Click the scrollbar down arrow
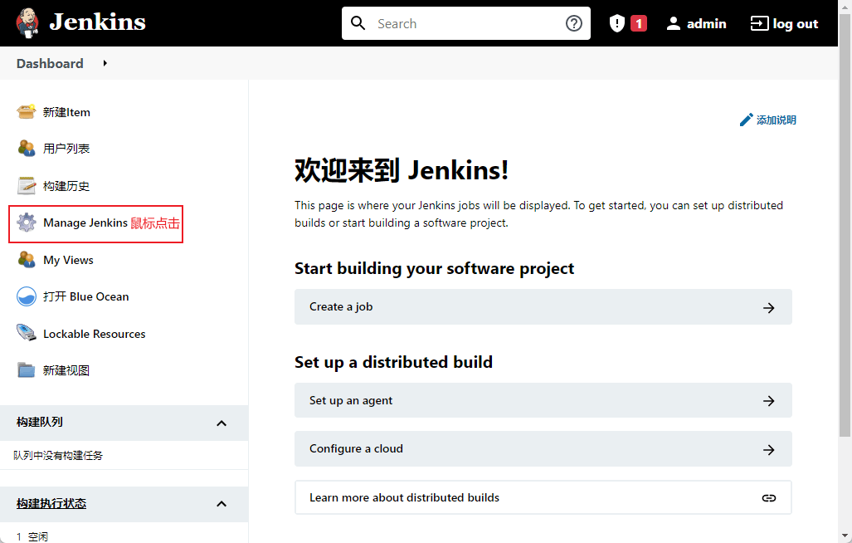 [x=845, y=536]
